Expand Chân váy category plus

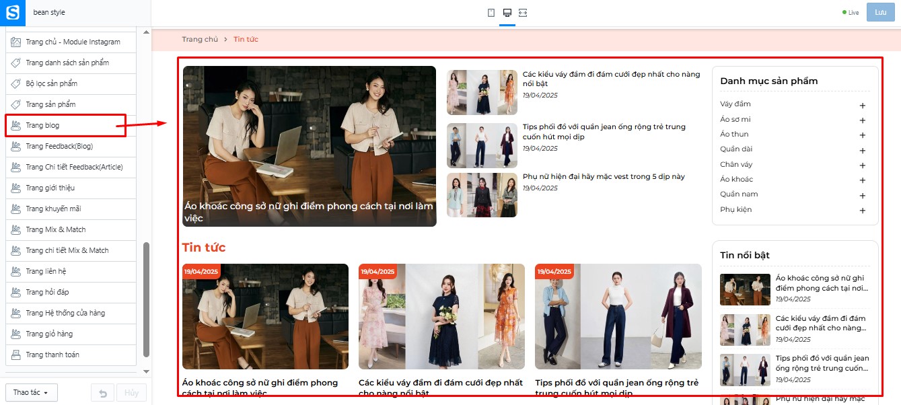click(863, 165)
